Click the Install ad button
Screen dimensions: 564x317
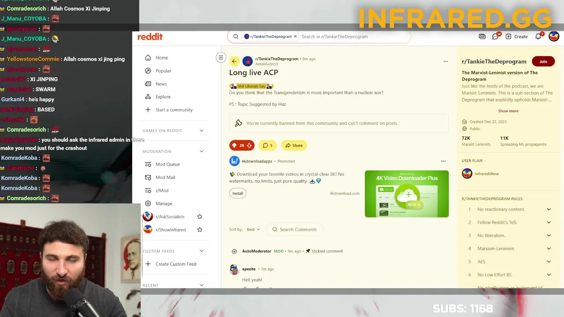(237, 193)
